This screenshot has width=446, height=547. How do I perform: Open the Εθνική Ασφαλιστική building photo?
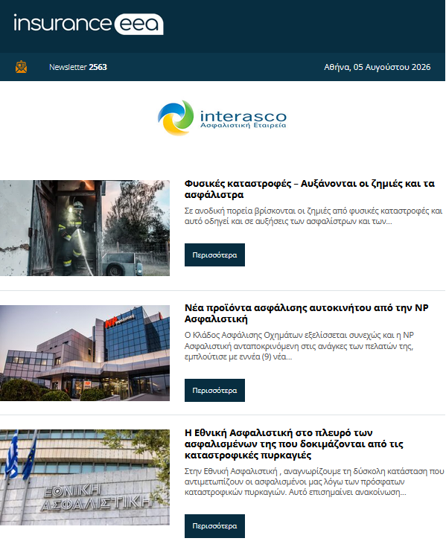point(85,477)
